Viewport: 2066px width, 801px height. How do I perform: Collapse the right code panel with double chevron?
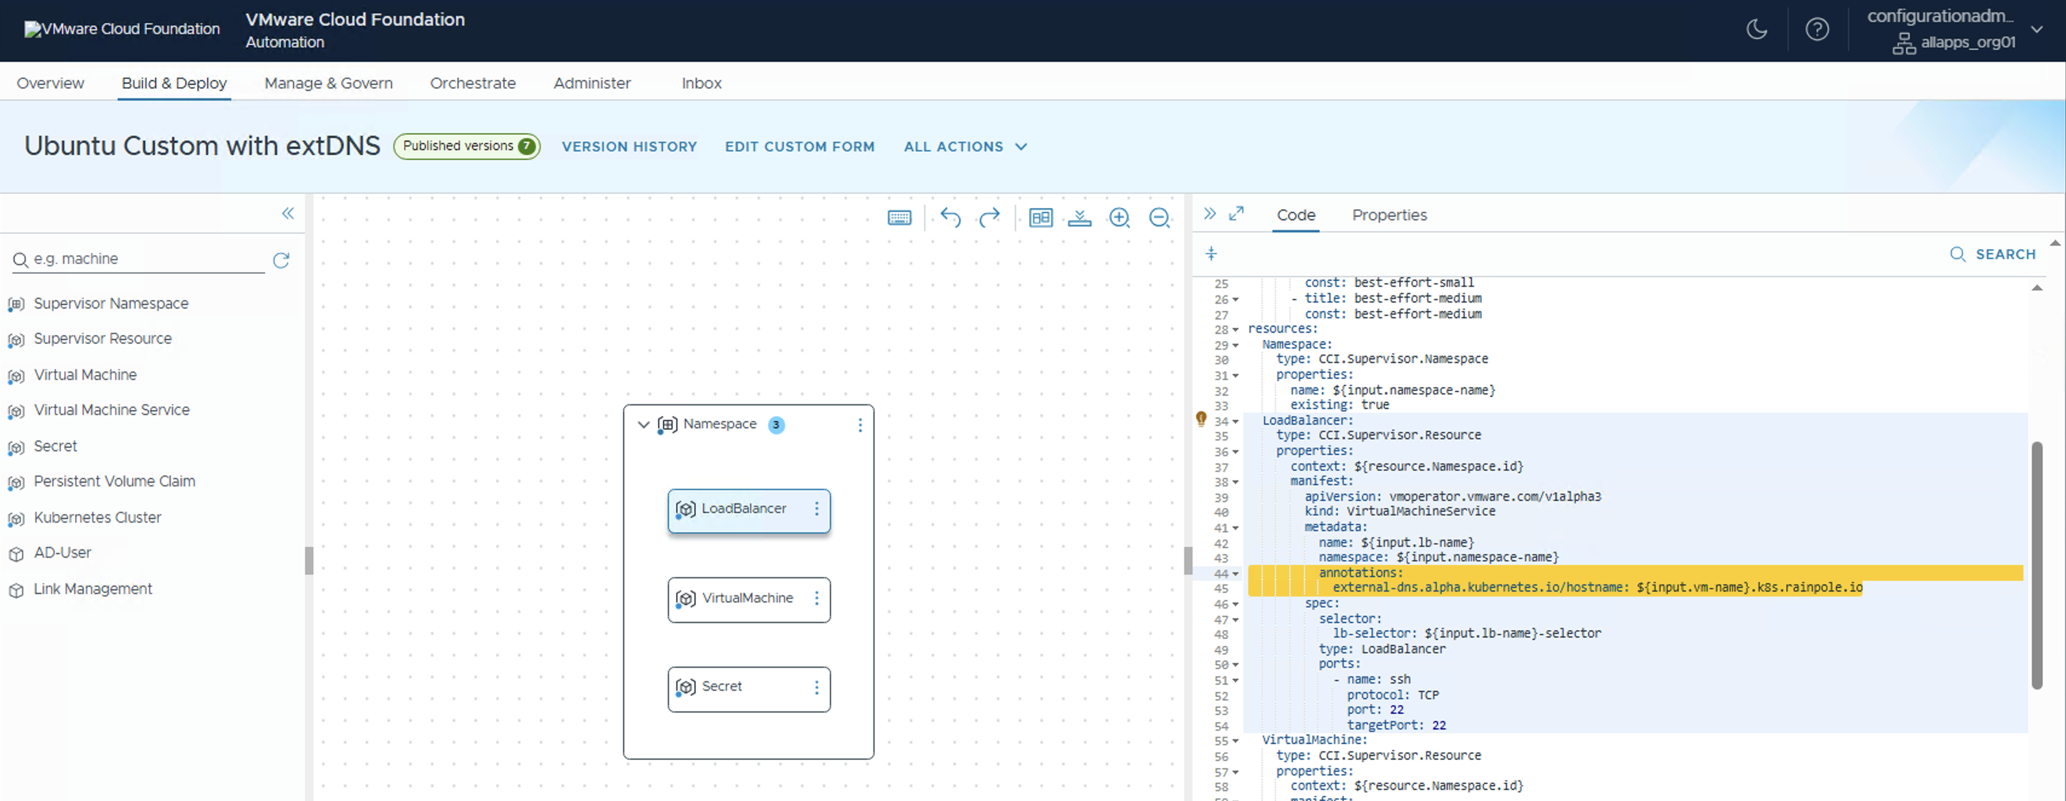point(1210,214)
